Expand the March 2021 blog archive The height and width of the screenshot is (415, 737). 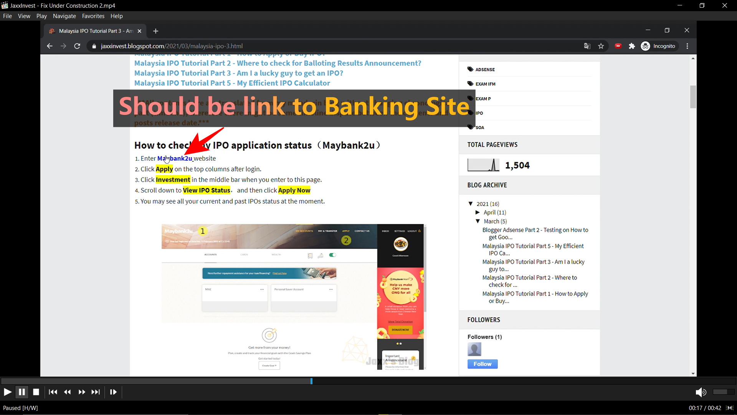[x=478, y=221]
